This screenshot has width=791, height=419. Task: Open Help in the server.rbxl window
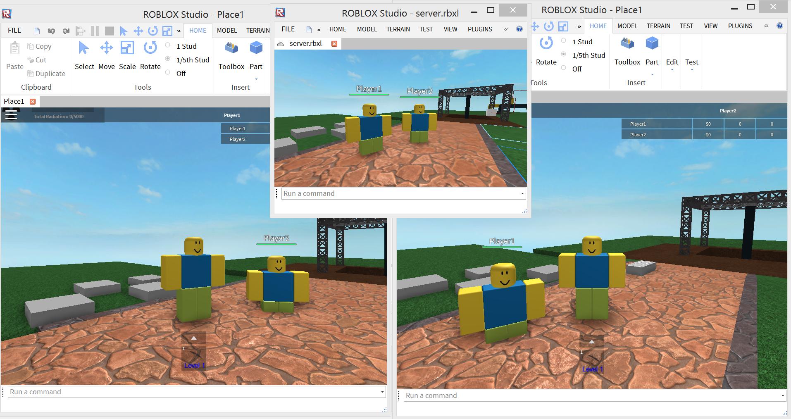click(519, 29)
